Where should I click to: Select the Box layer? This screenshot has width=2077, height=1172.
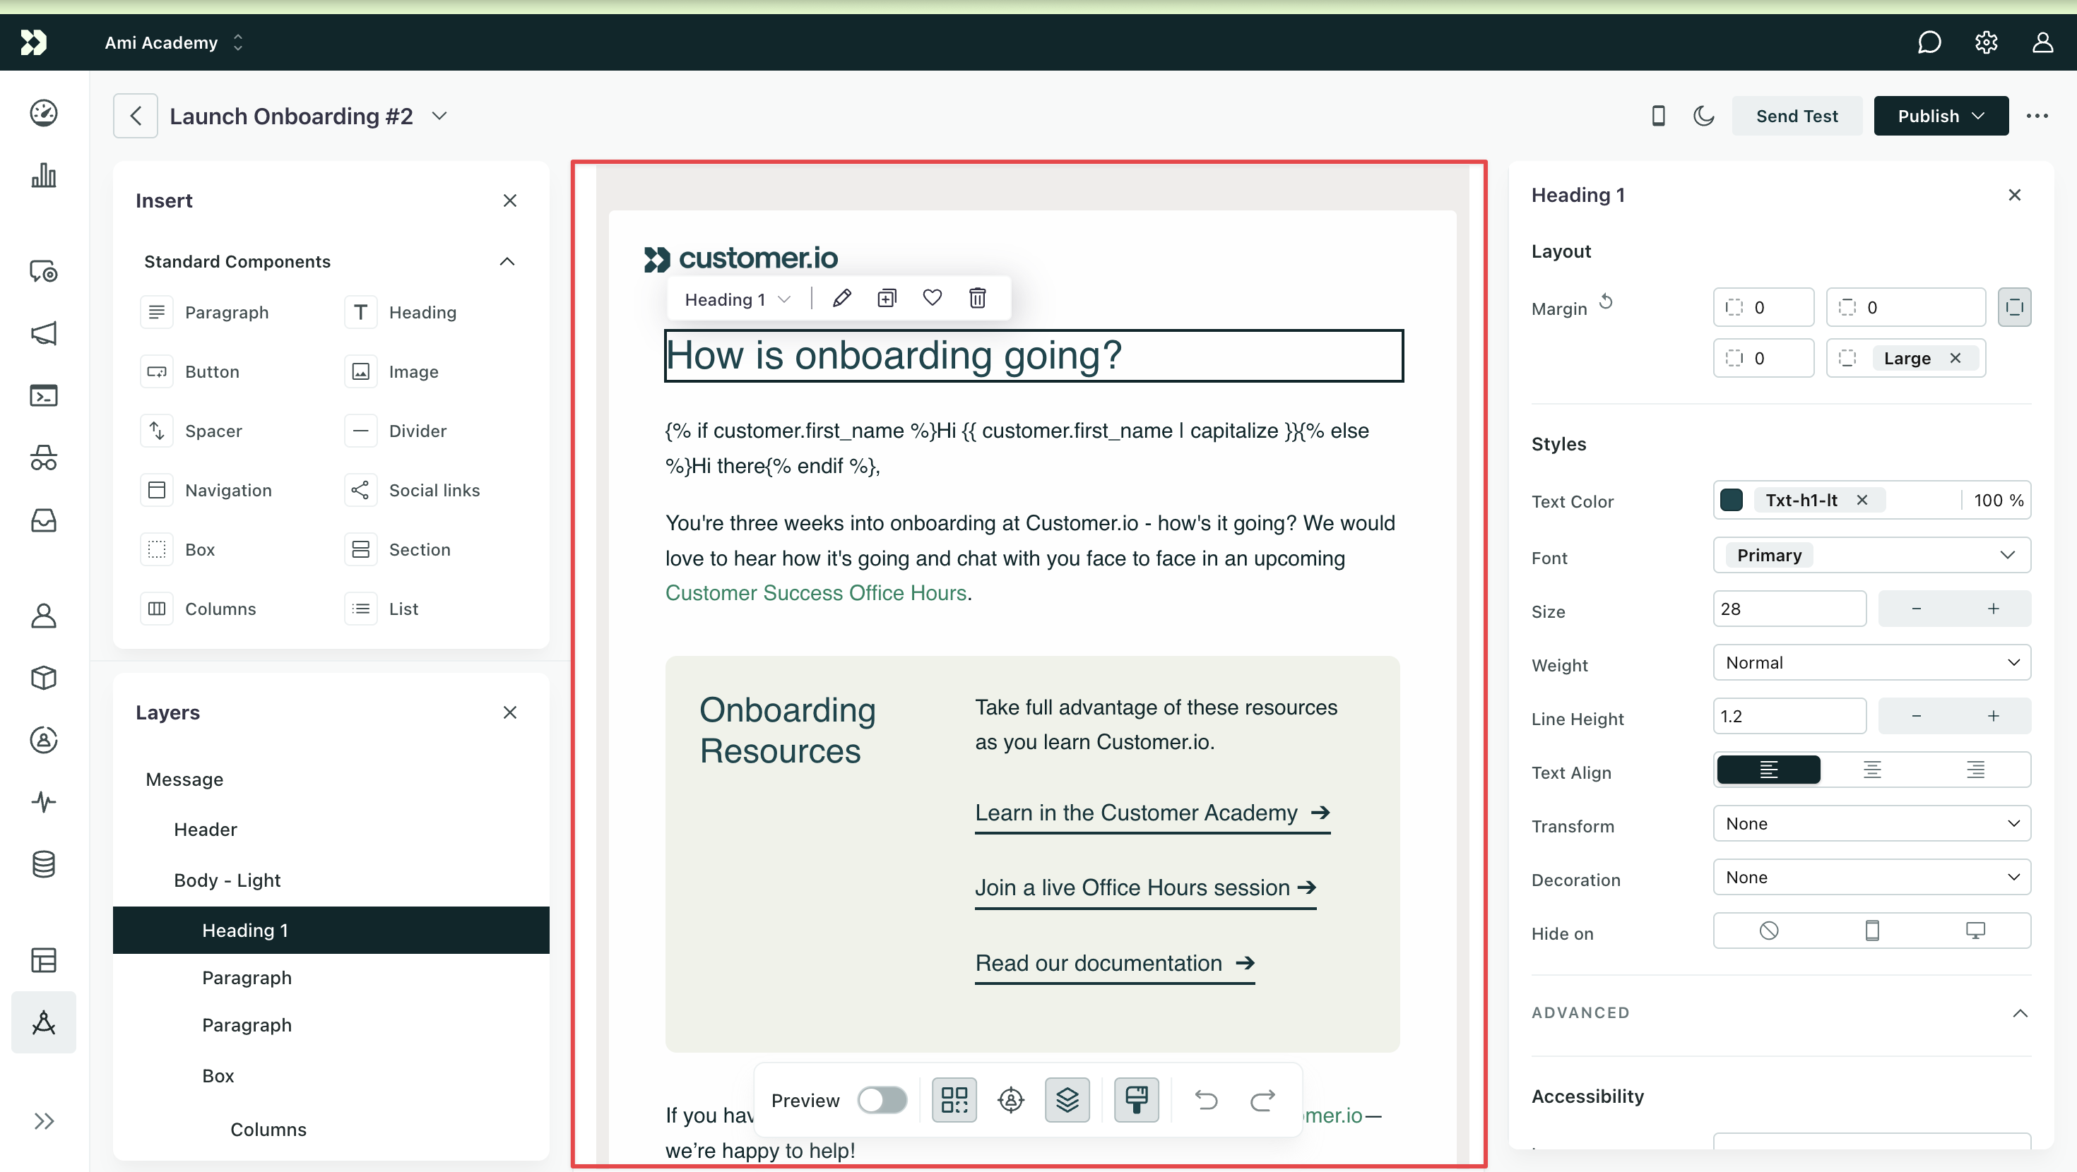pos(218,1075)
